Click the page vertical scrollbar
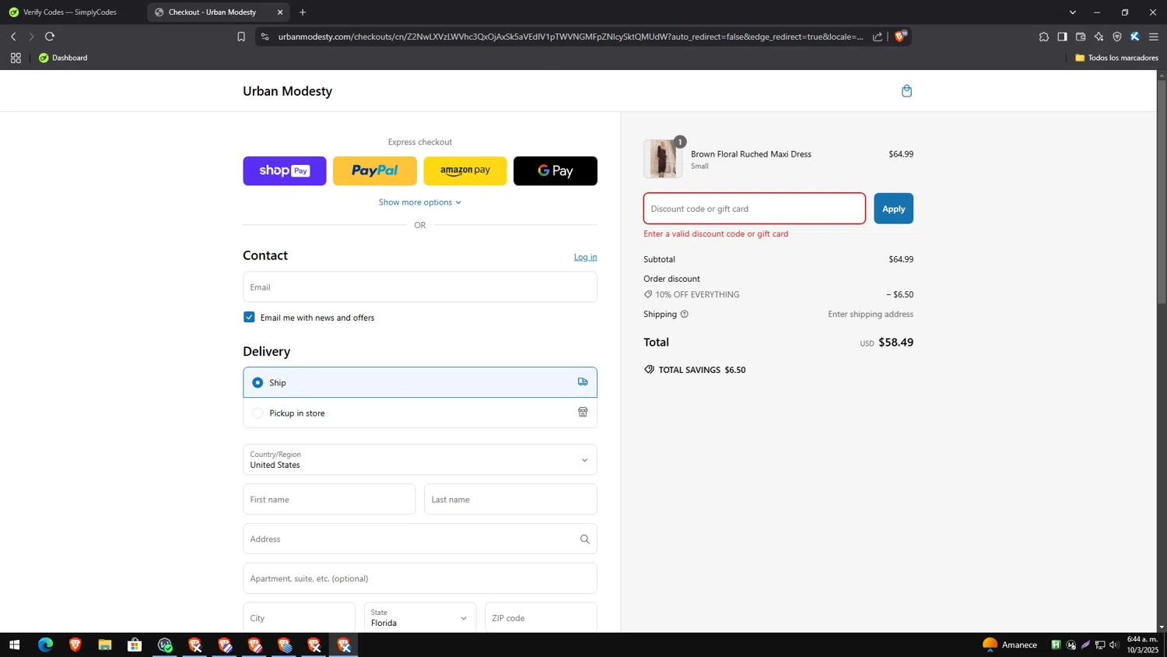The width and height of the screenshot is (1167, 657). [1162, 191]
